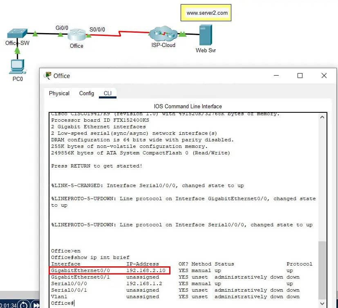Click the S0/0/0 interface label
Viewport: 338px width, 308px height.
97,29
